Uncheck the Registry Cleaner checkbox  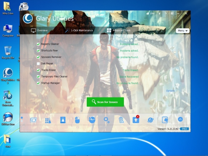[x=38, y=44]
